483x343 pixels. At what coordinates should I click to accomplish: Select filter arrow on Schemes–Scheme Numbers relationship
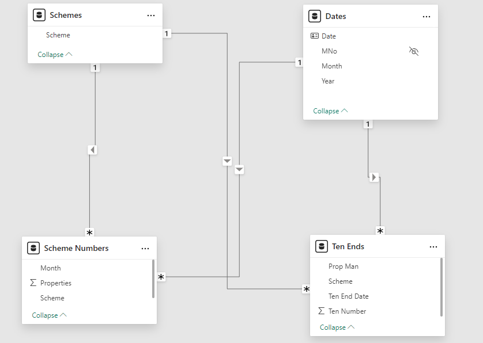click(92, 150)
